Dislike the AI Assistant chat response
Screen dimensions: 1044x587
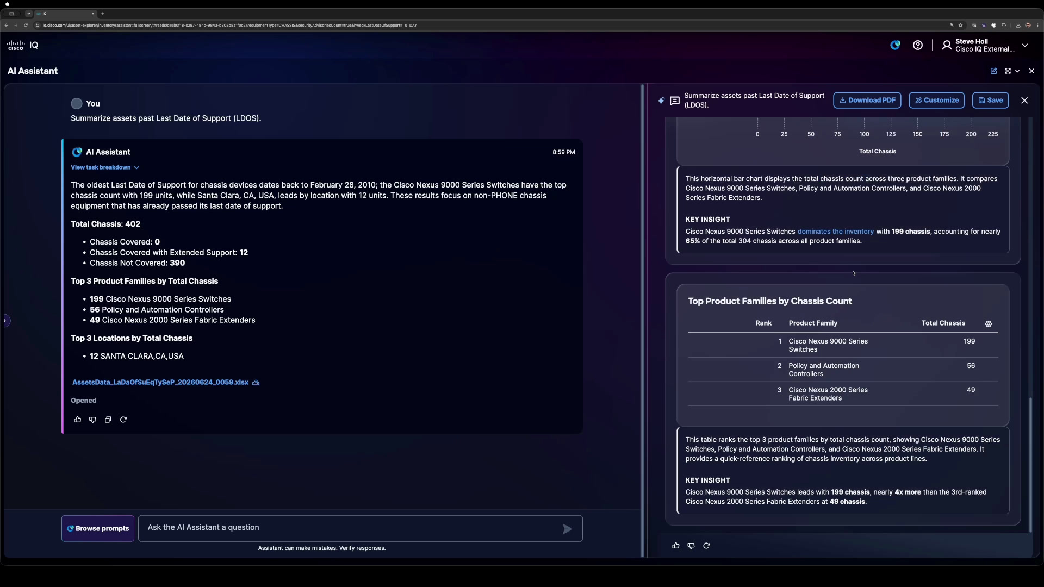(92, 420)
